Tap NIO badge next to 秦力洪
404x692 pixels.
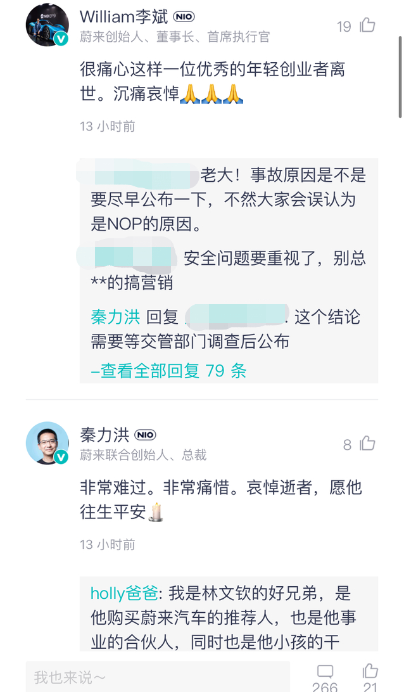145,435
